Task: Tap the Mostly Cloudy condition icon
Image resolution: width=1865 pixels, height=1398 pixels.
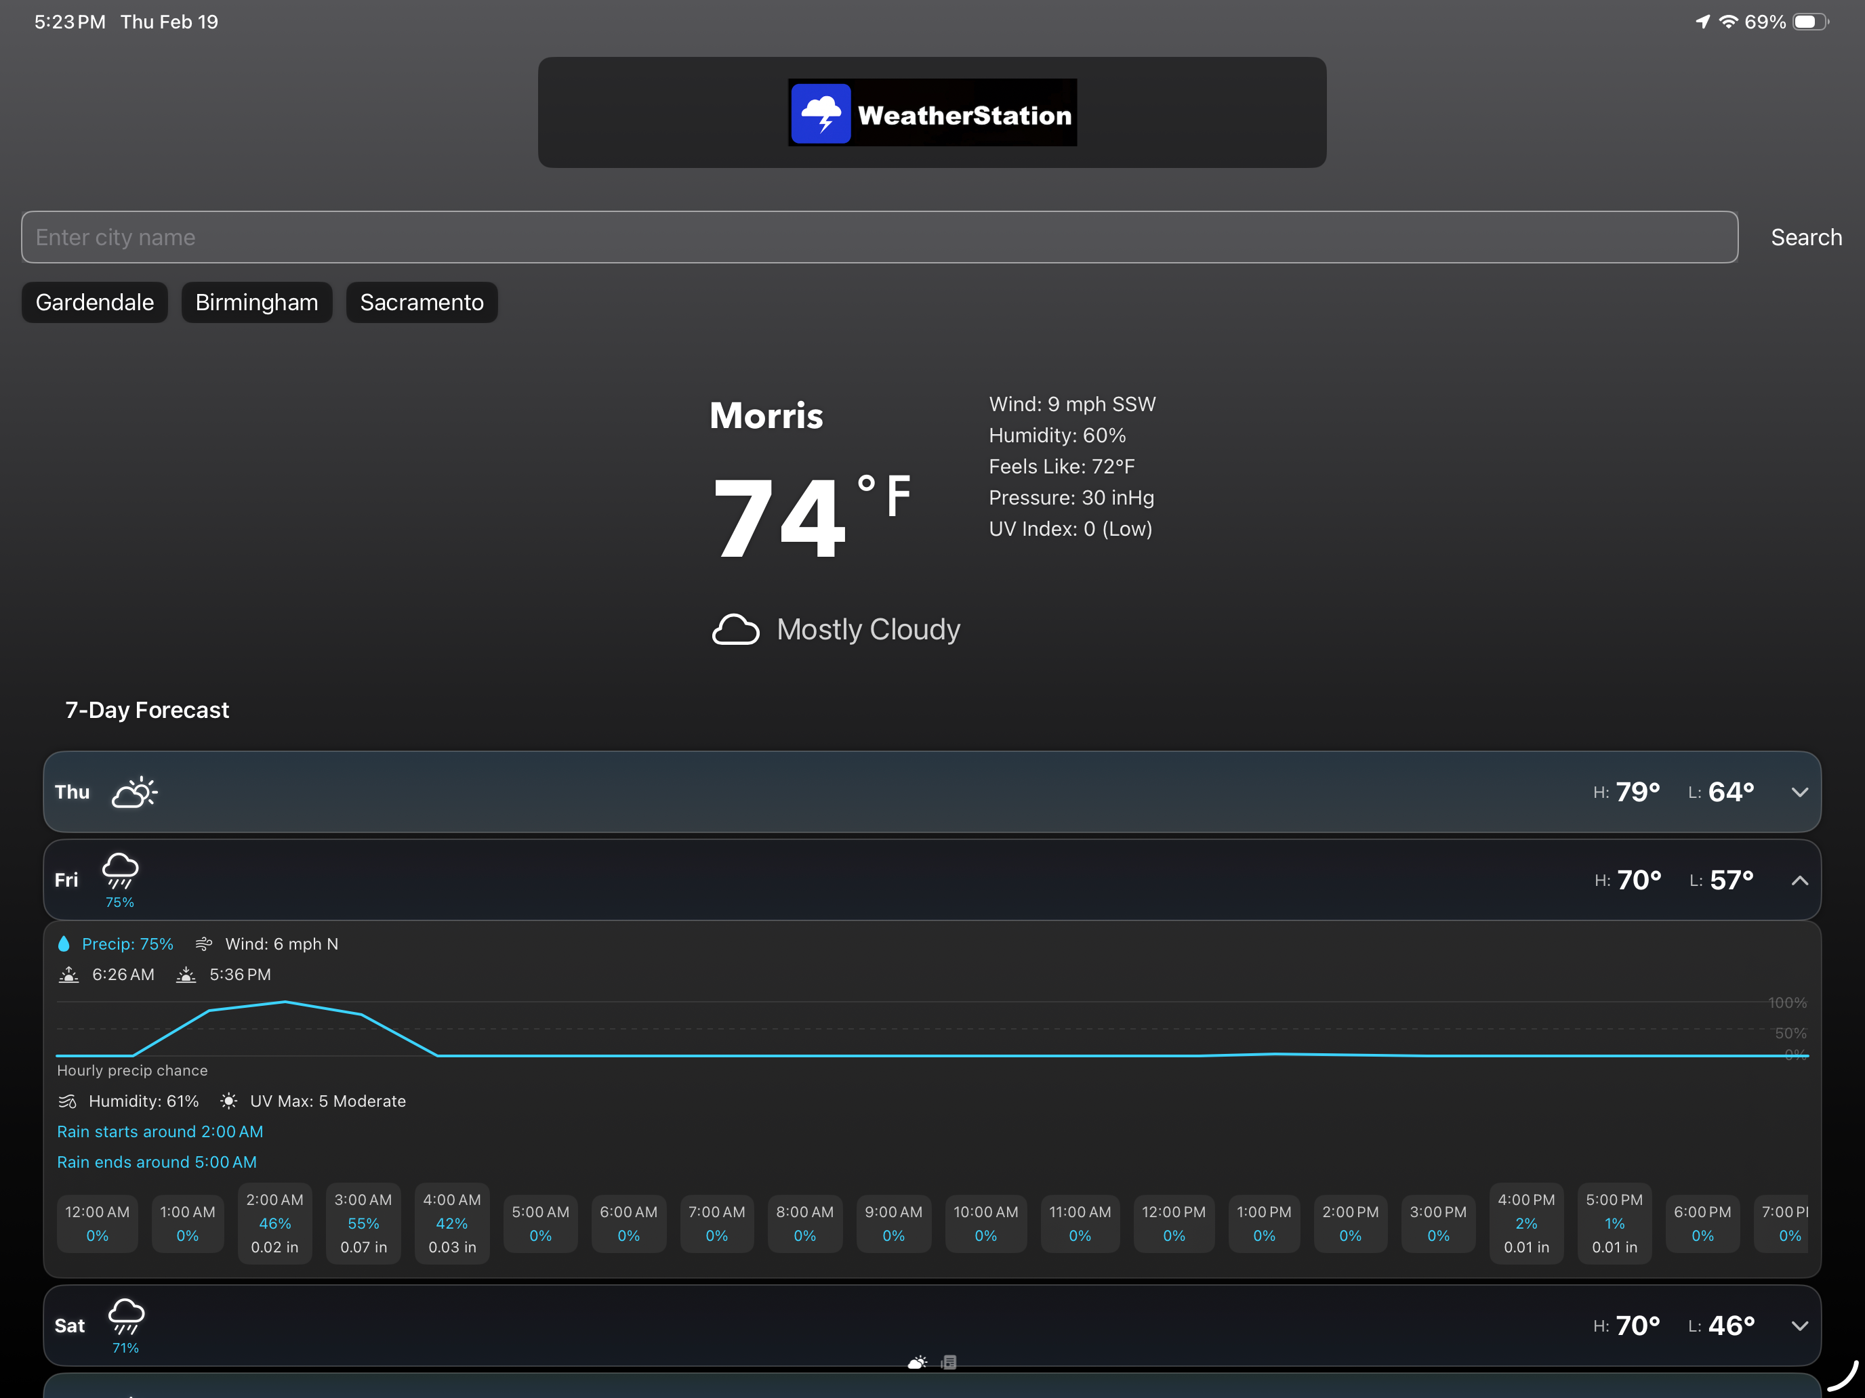Action: 735,629
